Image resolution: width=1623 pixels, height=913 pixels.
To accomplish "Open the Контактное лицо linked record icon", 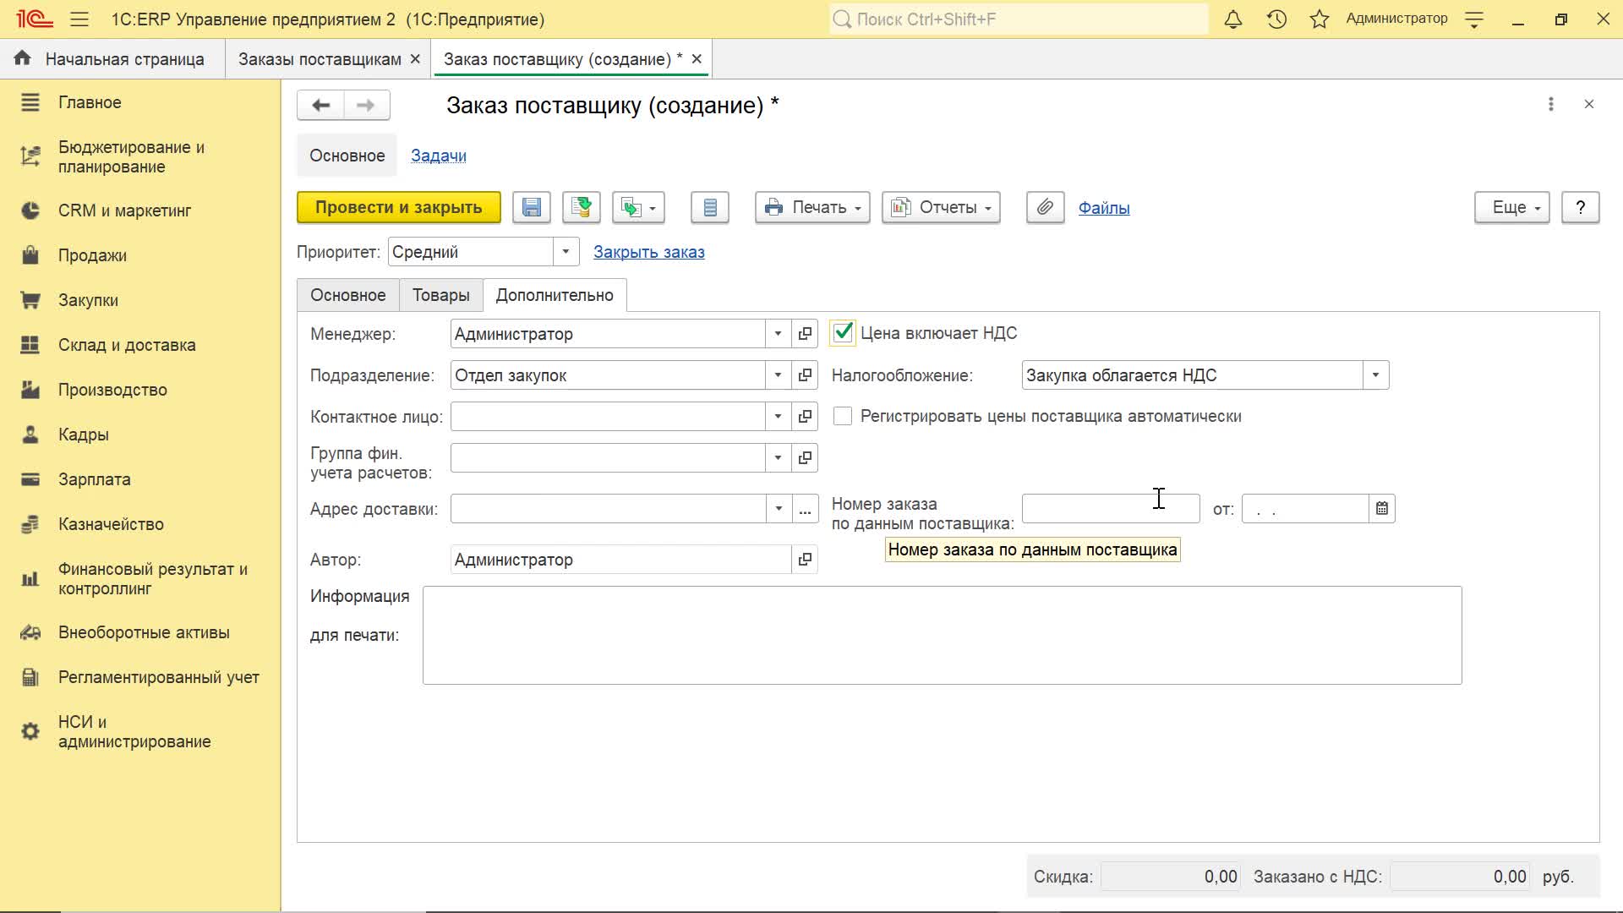I will click(805, 416).
